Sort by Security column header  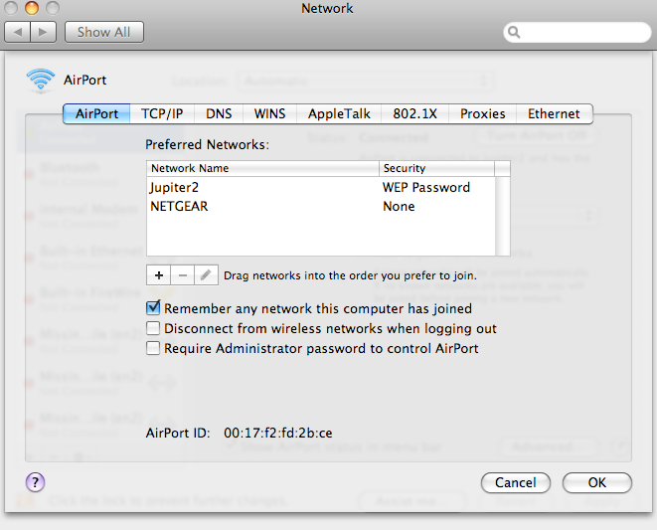click(435, 169)
